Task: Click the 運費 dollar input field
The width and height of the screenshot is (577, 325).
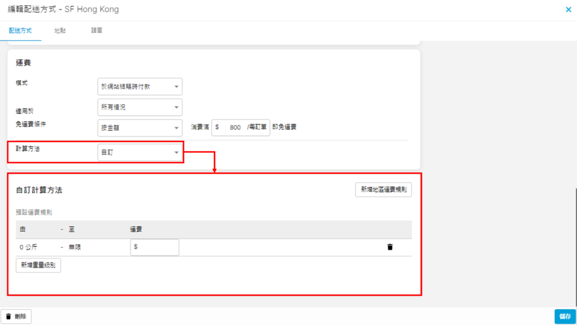Action: point(155,247)
